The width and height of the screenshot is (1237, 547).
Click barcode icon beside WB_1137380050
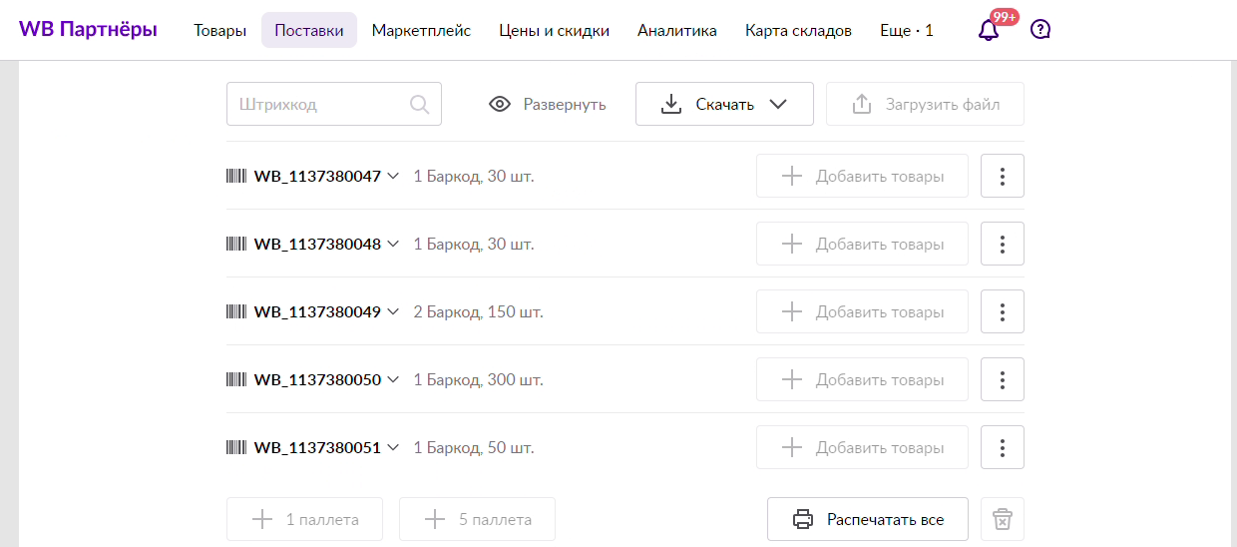coord(236,379)
